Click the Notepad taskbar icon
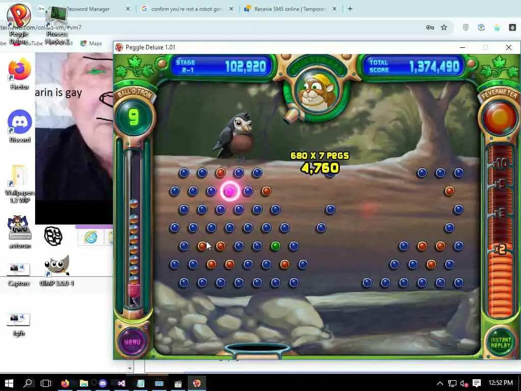 (140, 383)
